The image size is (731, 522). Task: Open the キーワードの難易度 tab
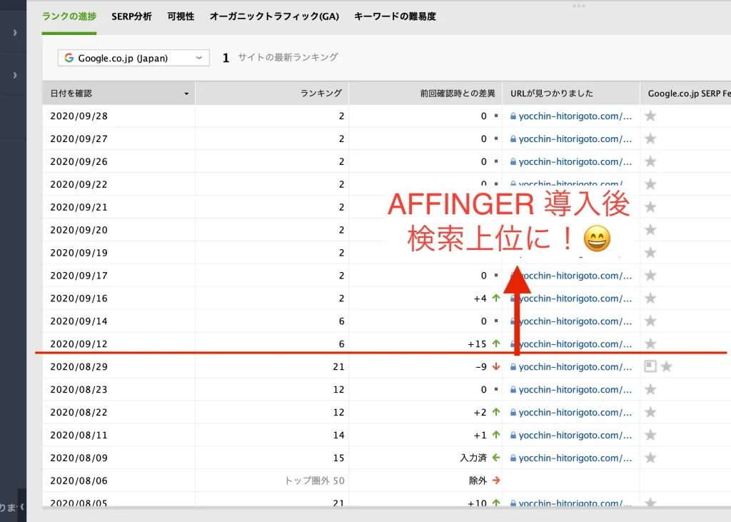click(395, 16)
